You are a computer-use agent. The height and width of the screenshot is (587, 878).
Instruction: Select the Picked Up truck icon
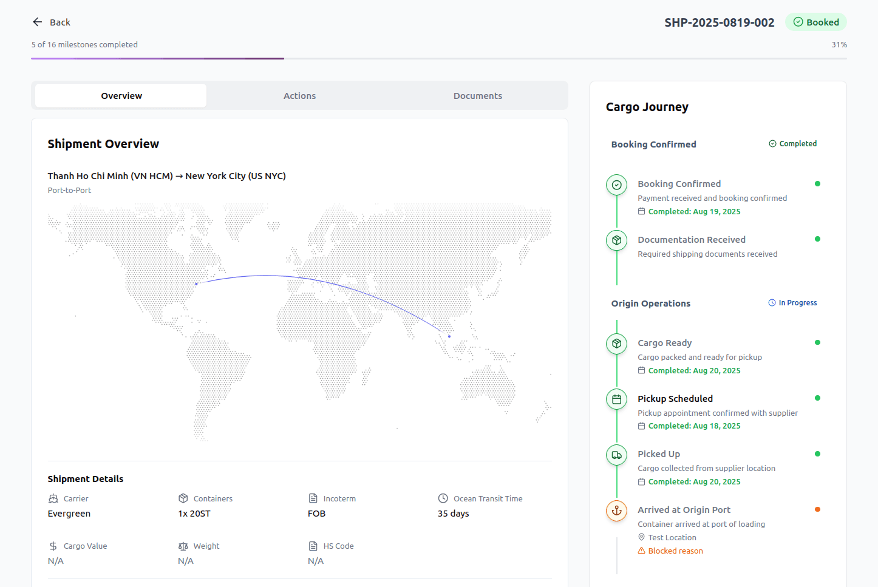coord(616,455)
